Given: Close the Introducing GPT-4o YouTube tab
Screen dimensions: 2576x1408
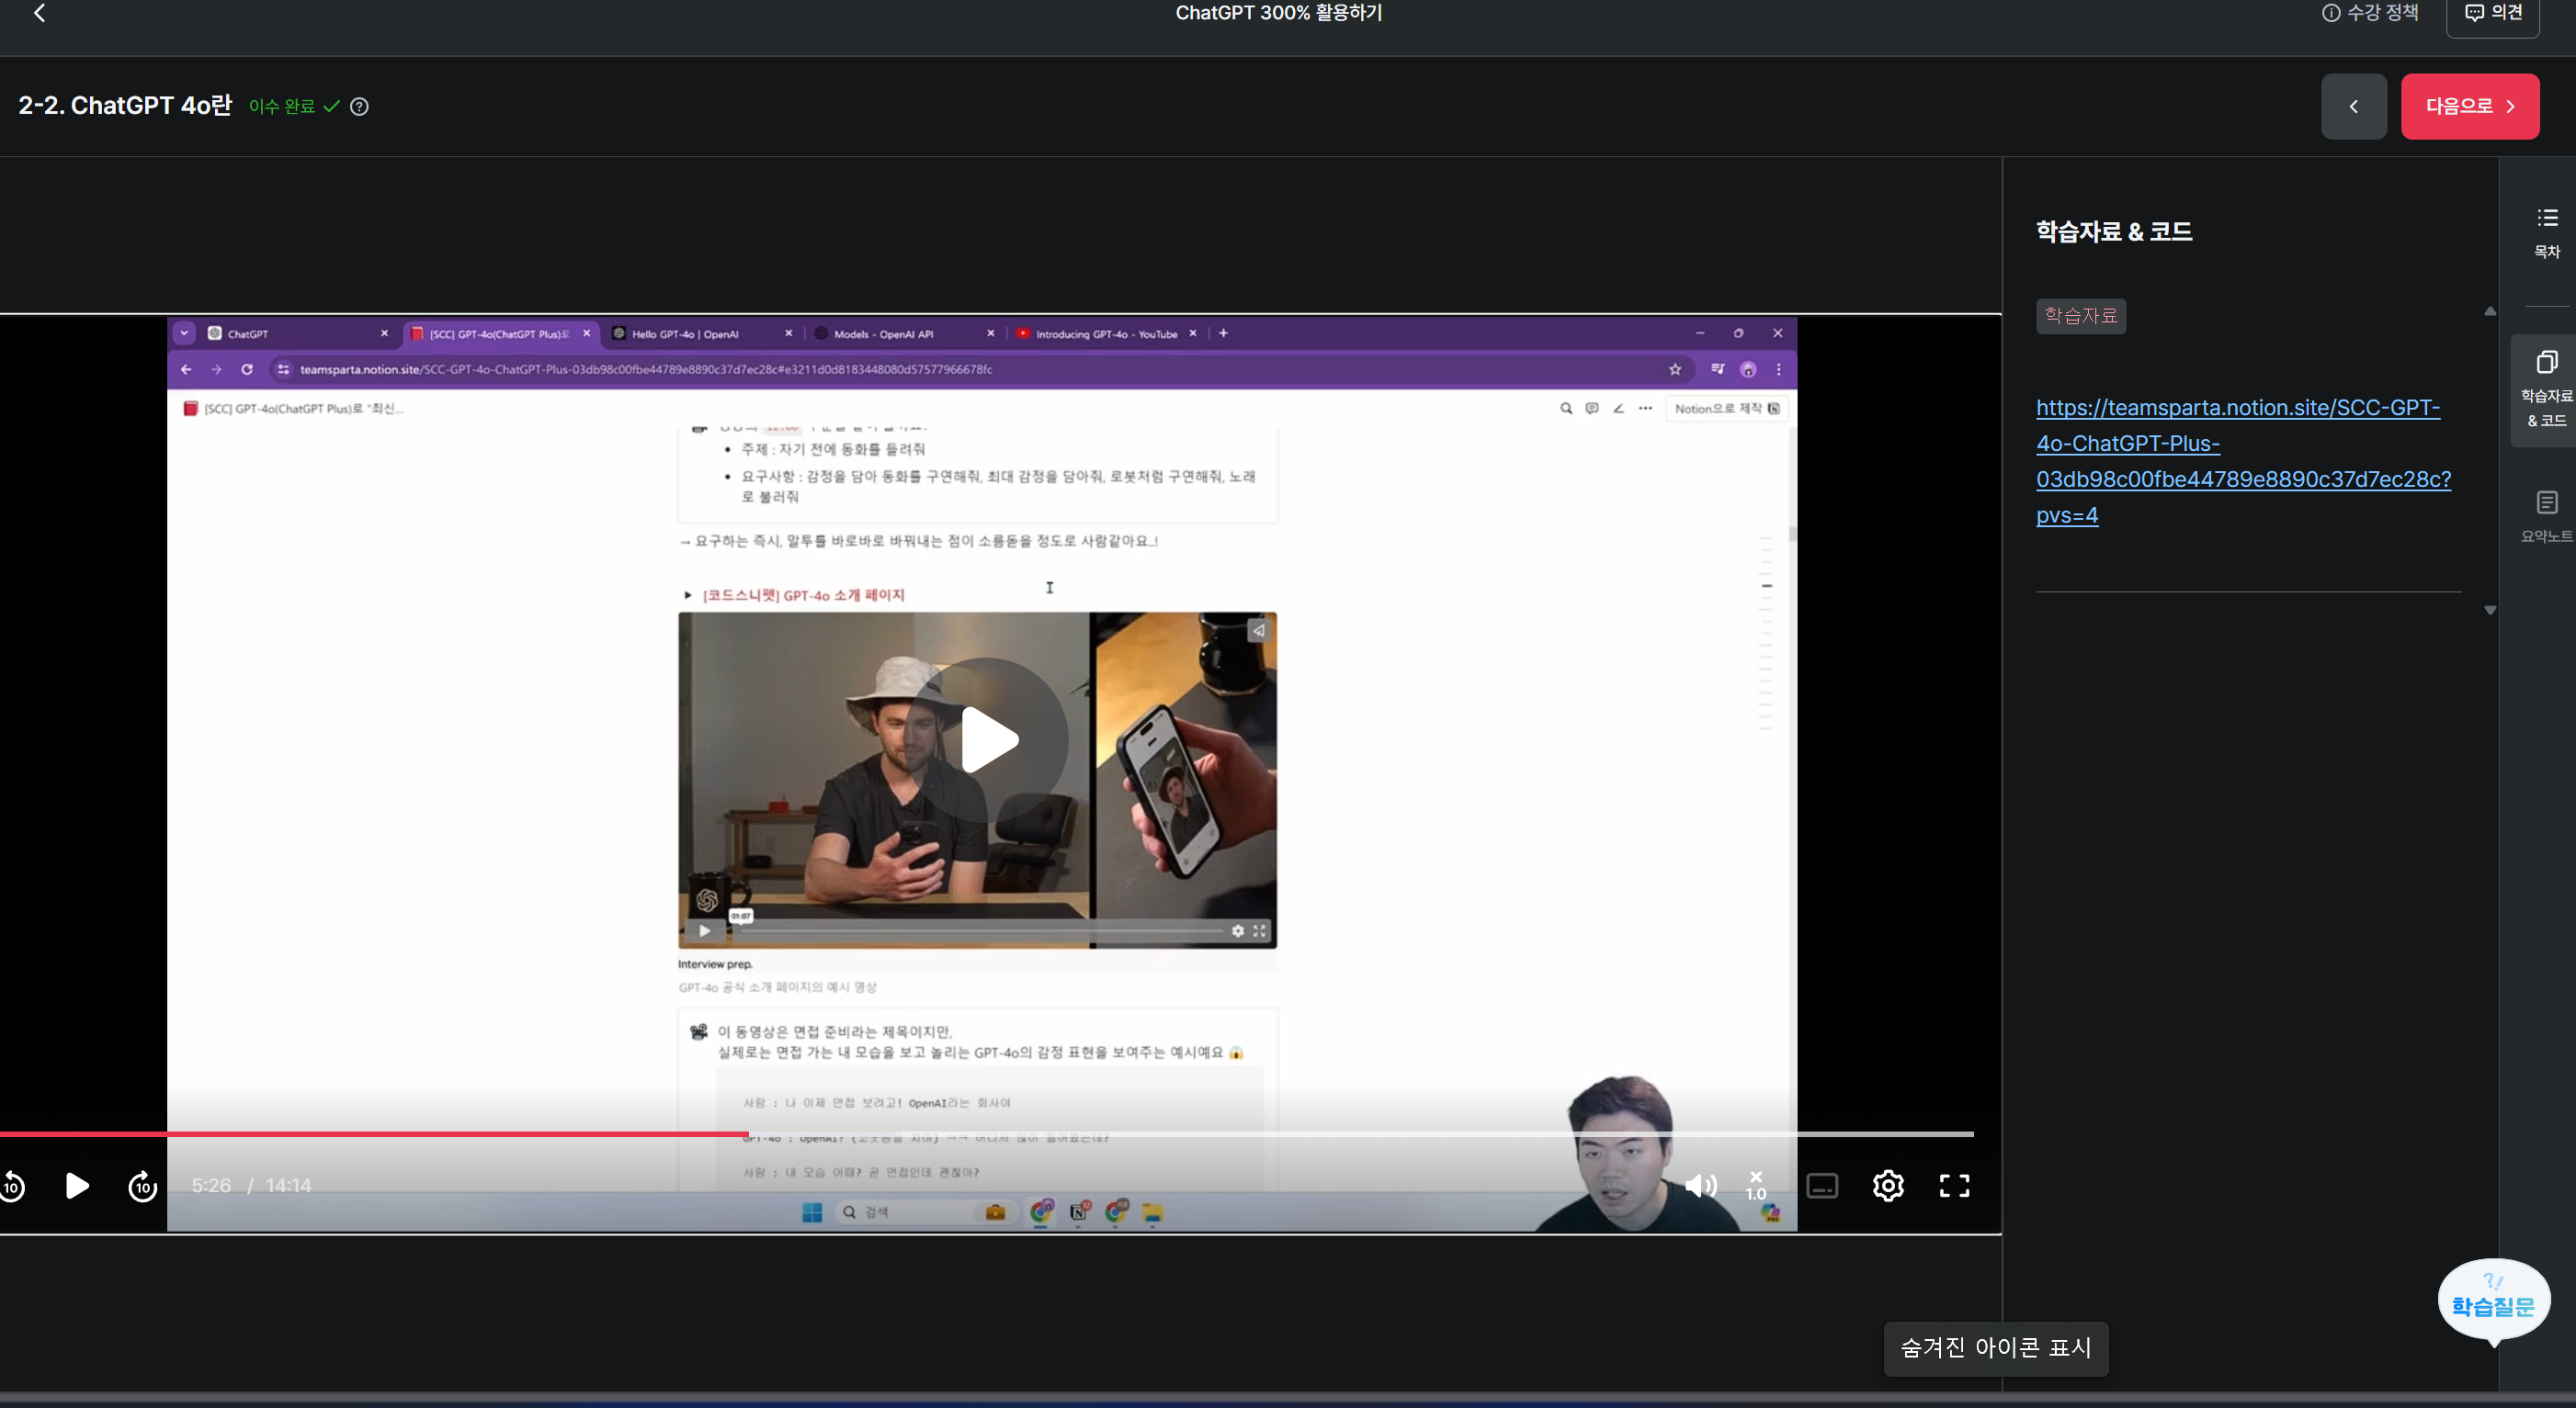Looking at the screenshot, I should (x=1193, y=333).
